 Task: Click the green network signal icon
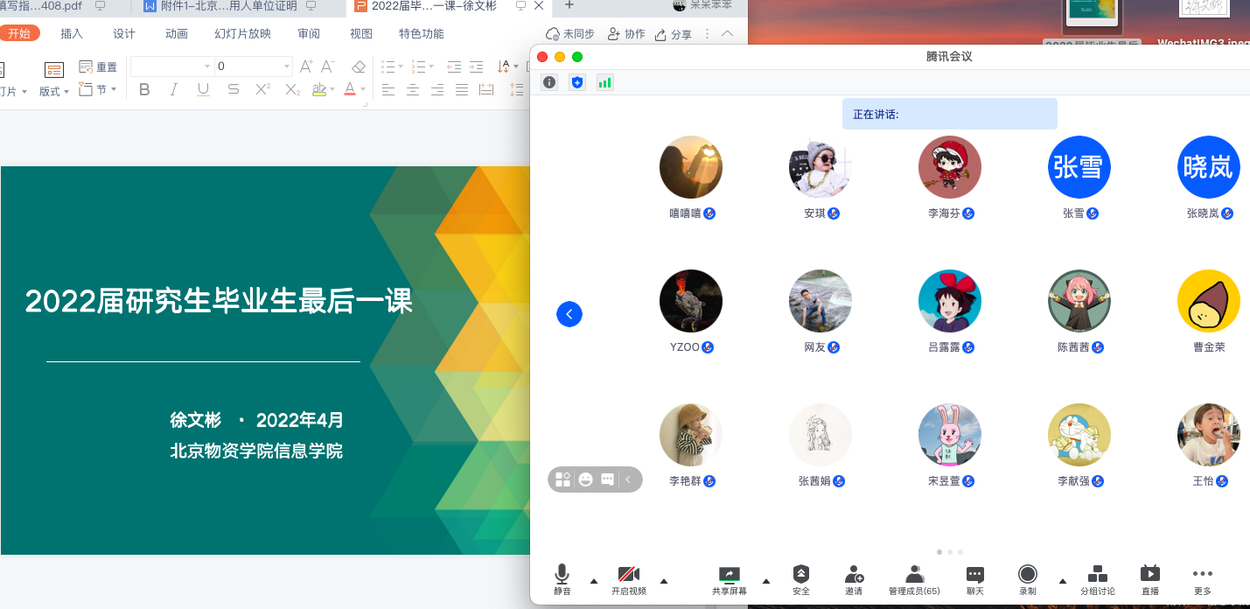point(604,82)
